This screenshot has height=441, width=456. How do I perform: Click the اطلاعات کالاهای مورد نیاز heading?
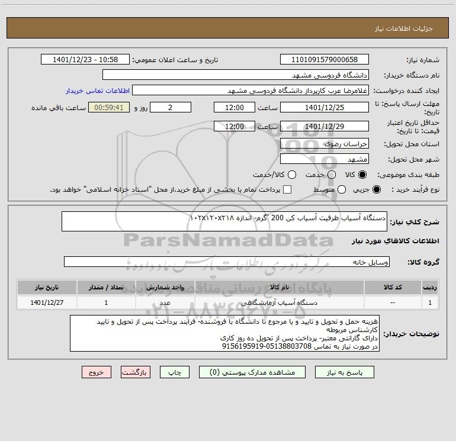(395, 241)
